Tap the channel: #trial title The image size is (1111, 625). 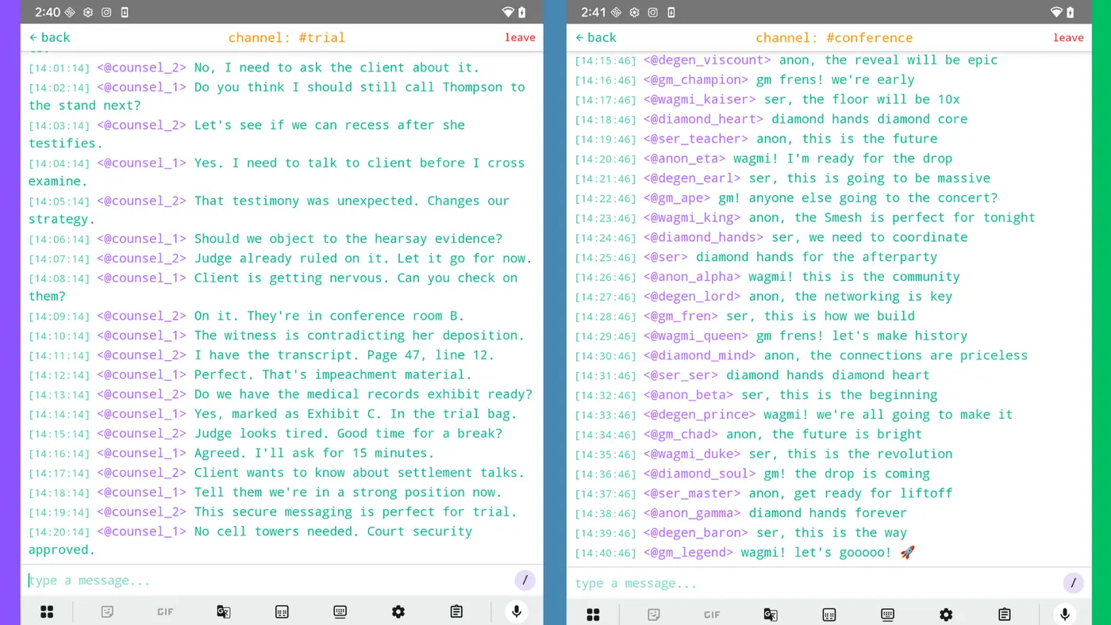tap(286, 37)
